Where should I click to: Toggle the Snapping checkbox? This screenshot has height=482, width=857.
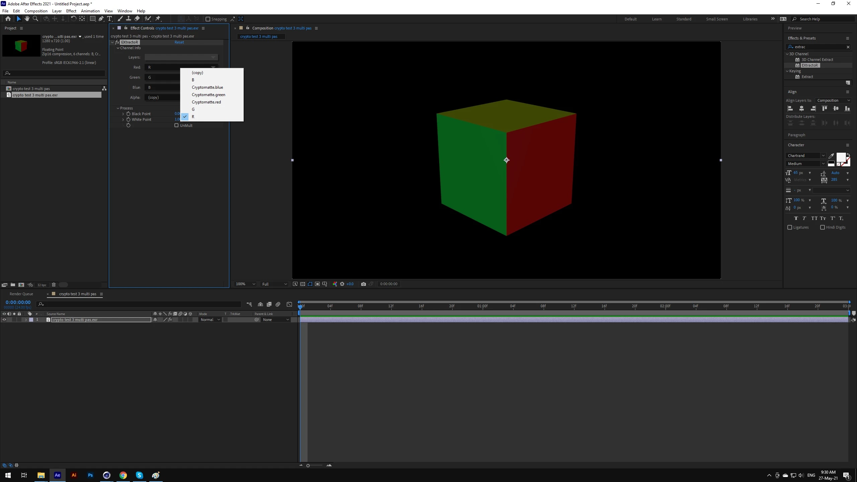click(x=208, y=19)
